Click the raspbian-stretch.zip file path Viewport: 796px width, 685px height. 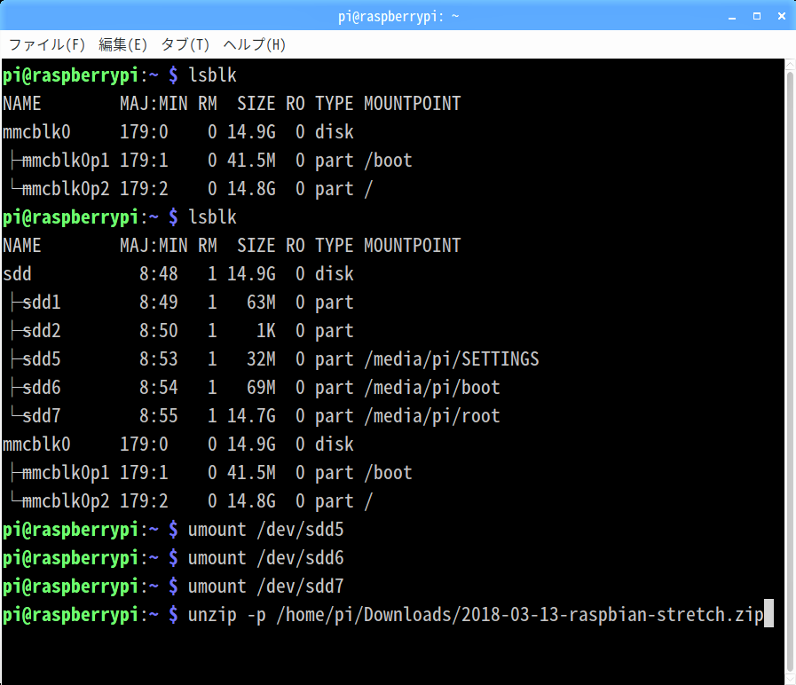(520, 615)
